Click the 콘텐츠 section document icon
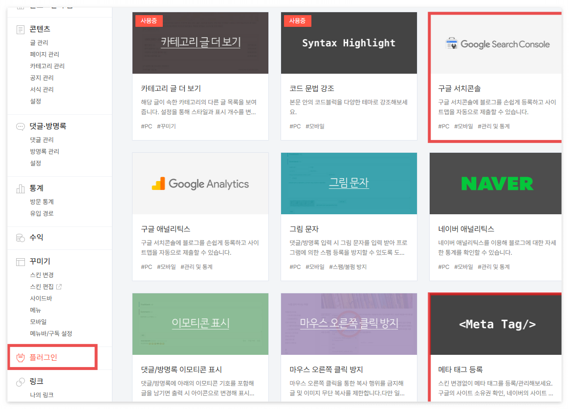Screen dimensions: 569x409 [x=21, y=29]
